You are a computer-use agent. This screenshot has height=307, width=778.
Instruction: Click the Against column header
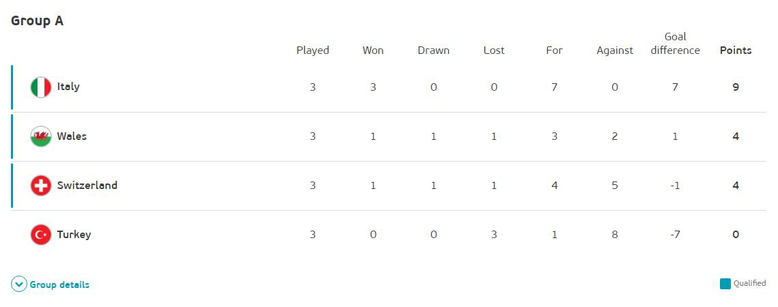click(x=615, y=50)
